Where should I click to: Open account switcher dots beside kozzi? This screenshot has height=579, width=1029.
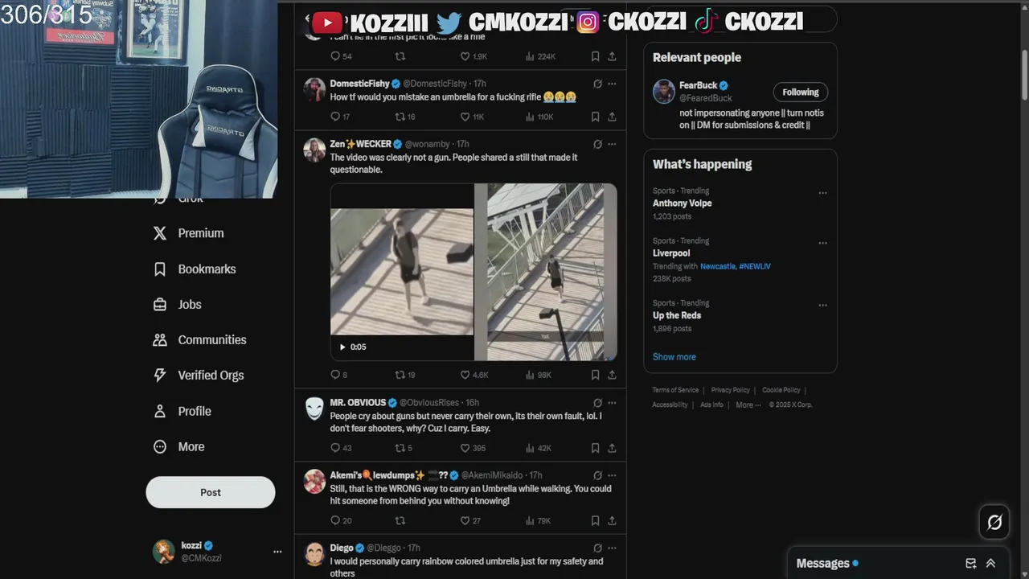(277, 552)
